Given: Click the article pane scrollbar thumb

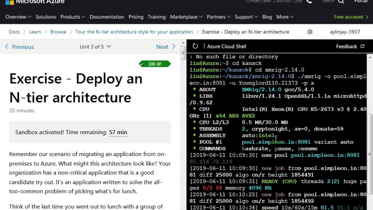Looking at the screenshot, I should [x=183, y=53].
